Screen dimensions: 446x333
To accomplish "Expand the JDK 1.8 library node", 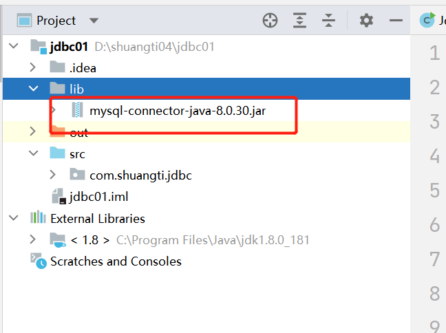I will click(32, 239).
